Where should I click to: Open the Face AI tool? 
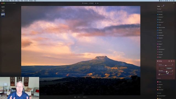click(x=159, y=98)
